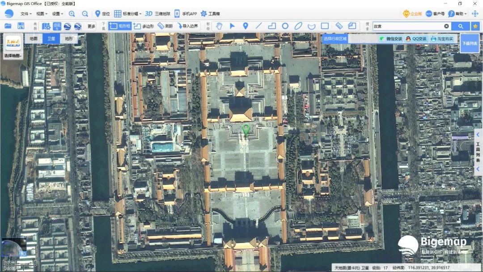Click the 级别: 17 zoom level text
Screen dimensions: 483x272
click(380, 268)
